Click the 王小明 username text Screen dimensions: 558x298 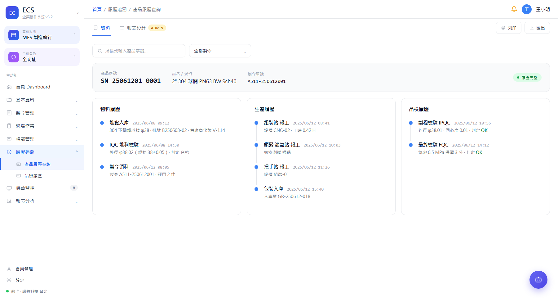543,10
